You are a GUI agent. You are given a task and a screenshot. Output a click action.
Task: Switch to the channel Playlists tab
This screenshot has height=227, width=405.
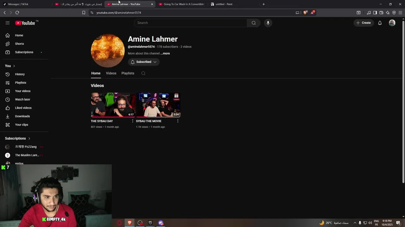pos(128,73)
